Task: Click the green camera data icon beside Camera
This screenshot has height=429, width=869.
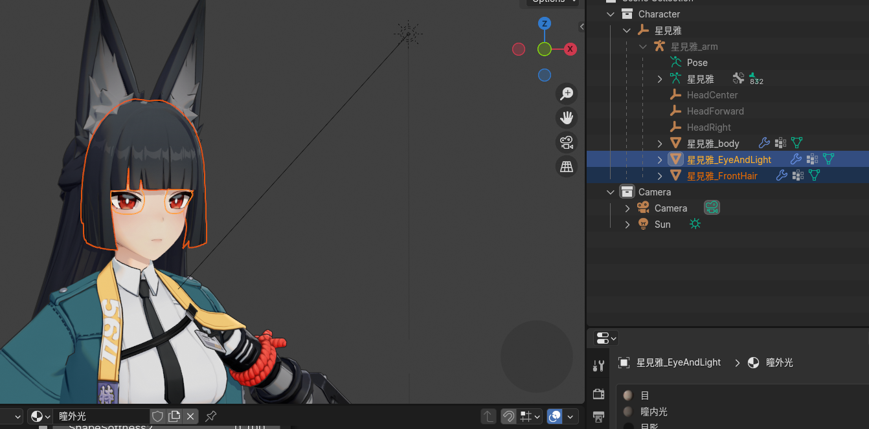Action: (x=712, y=208)
